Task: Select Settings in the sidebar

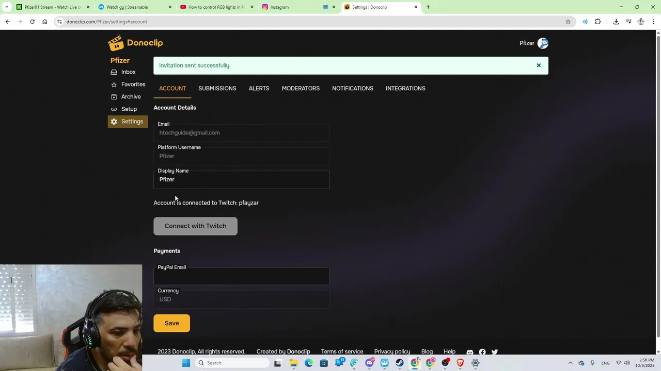Action: tap(128, 122)
